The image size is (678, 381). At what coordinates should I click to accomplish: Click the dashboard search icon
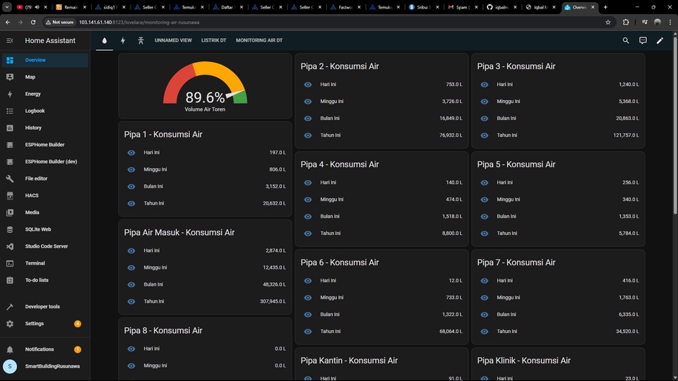[626, 41]
